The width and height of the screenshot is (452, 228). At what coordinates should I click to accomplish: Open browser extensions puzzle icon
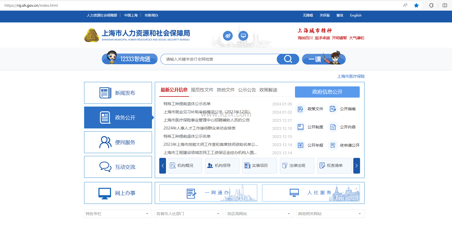[431, 5]
